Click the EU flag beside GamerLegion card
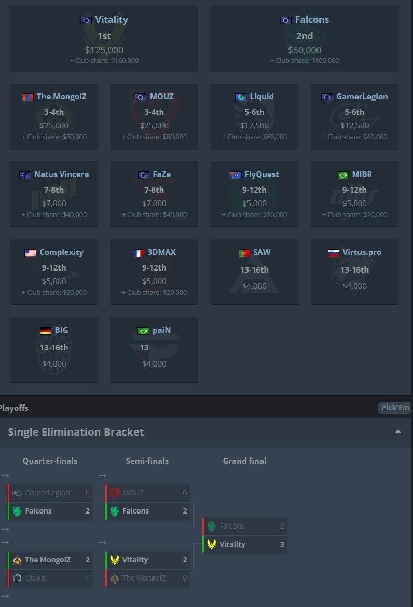This screenshot has height=607, width=413. [327, 97]
